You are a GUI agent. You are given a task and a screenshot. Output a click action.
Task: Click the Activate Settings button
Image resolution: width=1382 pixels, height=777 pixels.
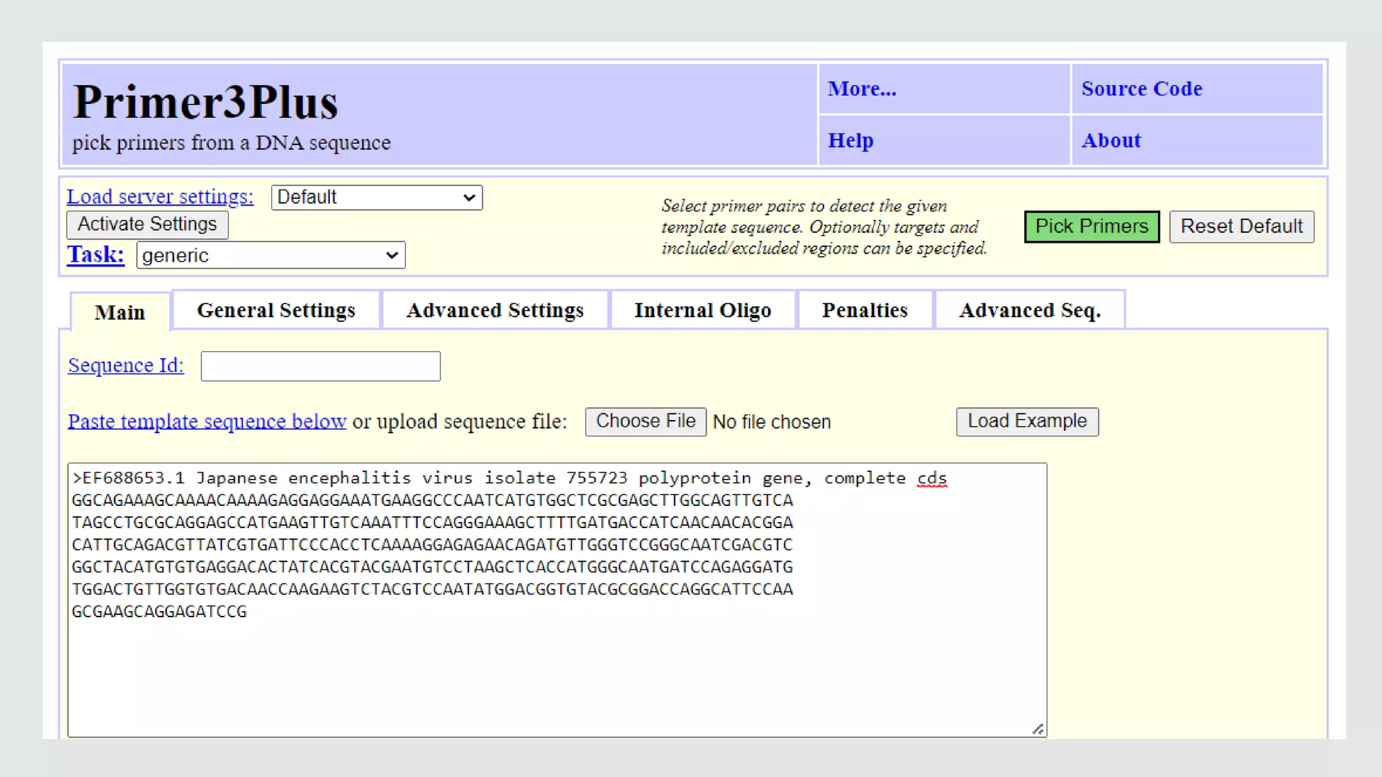pyautogui.click(x=147, y=225)
